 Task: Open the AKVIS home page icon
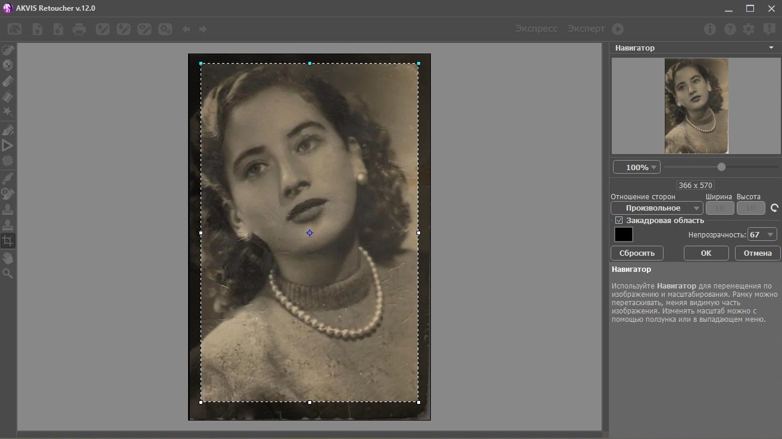click(x=14, y=29)
